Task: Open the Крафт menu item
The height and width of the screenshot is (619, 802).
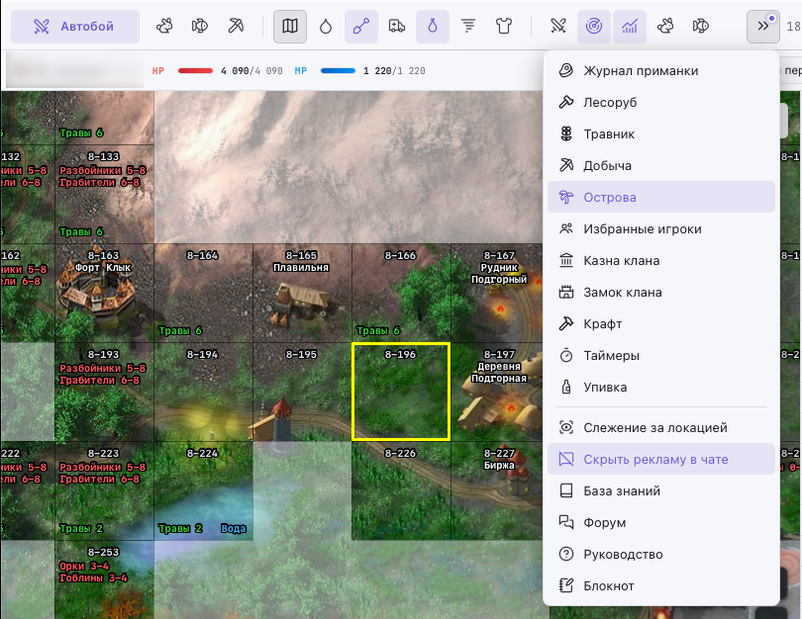Action: pos(661,323)
